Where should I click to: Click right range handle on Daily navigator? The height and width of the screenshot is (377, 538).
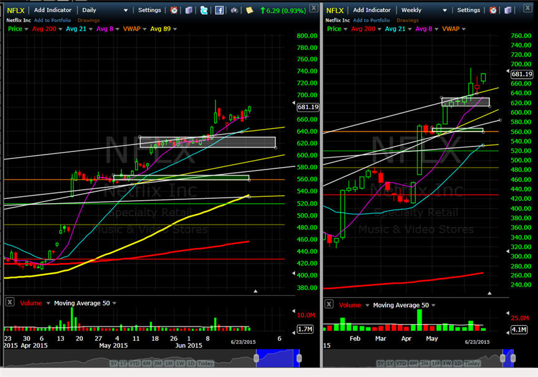[x=299, y=358]
